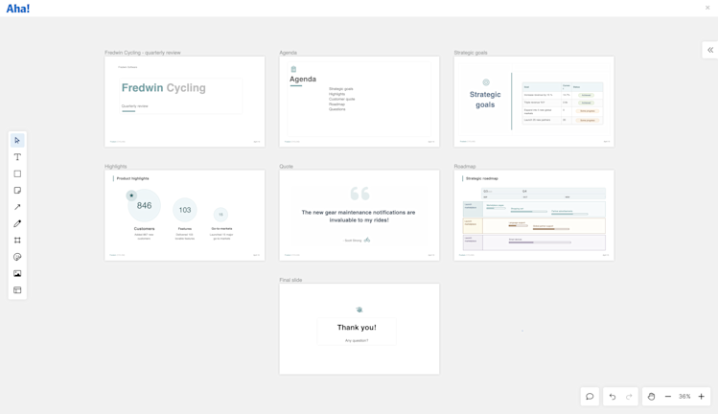Viewport: 718px width, 414px height.
Task: Expand the collapsed side panel chevrons
Action: point(710,50)
